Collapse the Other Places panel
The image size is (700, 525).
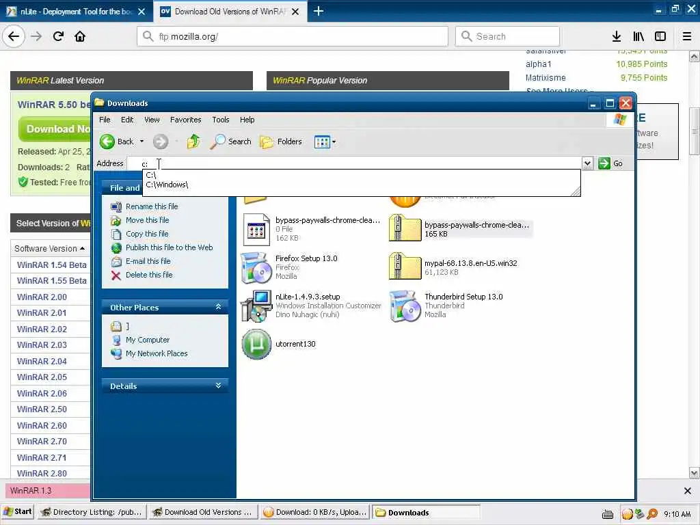pos(218,307)
